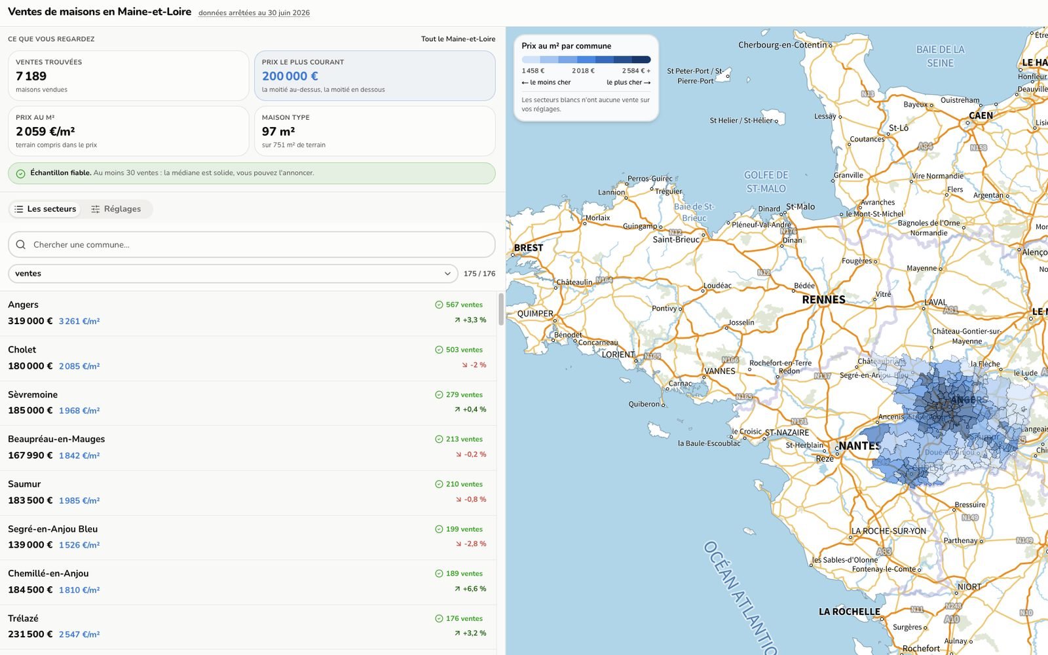Click the down arrow icon beside -0,2 %
Screen dimensions: 1048x655
coord(459,454)
